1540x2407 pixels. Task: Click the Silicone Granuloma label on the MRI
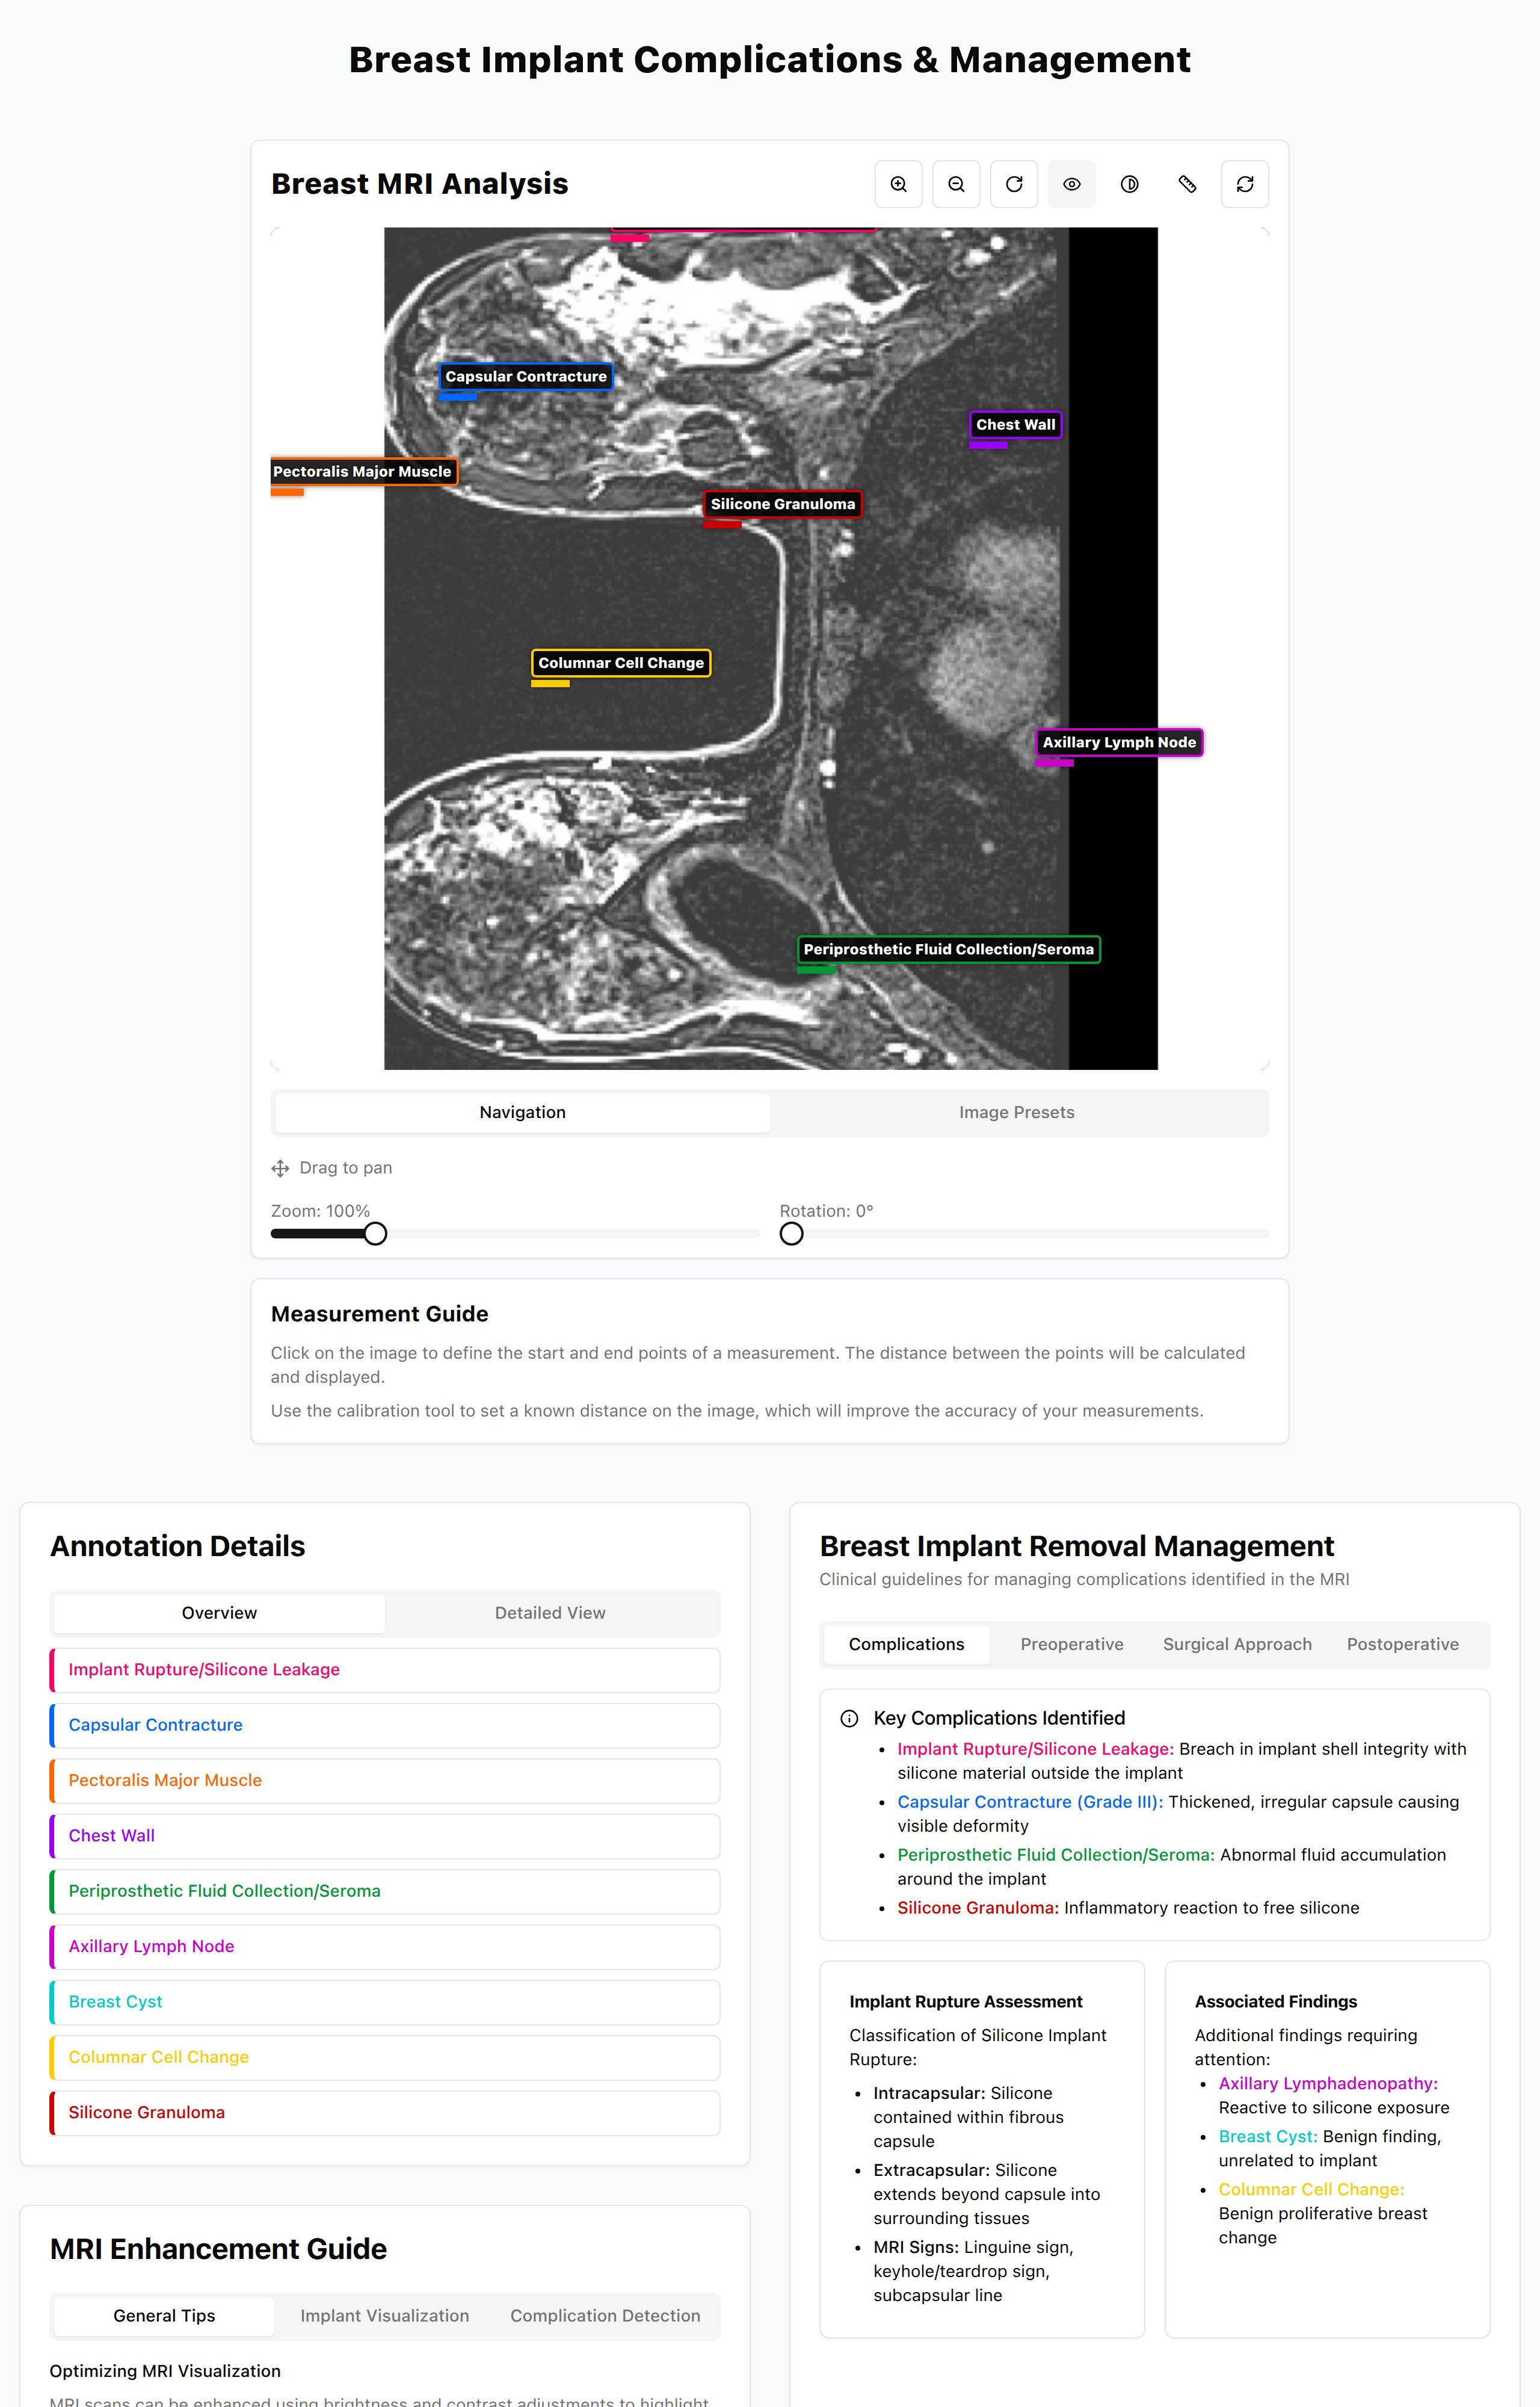[x=783, y=505]
